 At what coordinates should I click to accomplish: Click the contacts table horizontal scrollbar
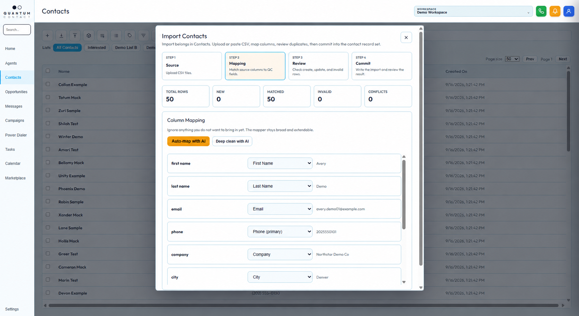[303, 305]
